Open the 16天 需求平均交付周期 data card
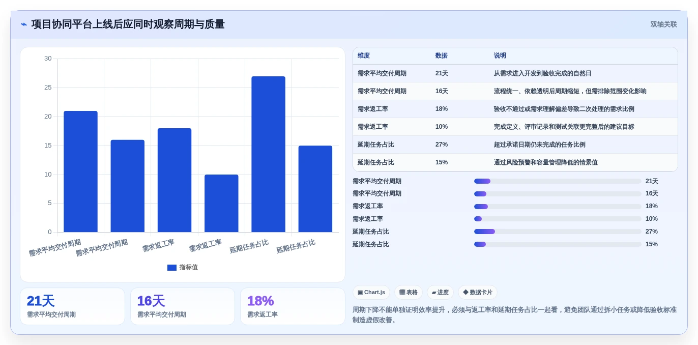The height and width of the screenshot is (345, 698). click(183, 306)
